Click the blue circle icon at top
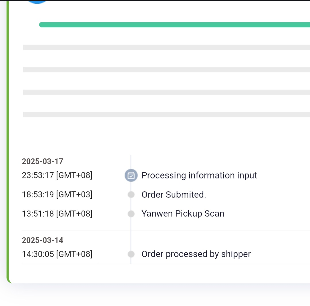Viewport: 310px width, 306px height. [37, 1]
